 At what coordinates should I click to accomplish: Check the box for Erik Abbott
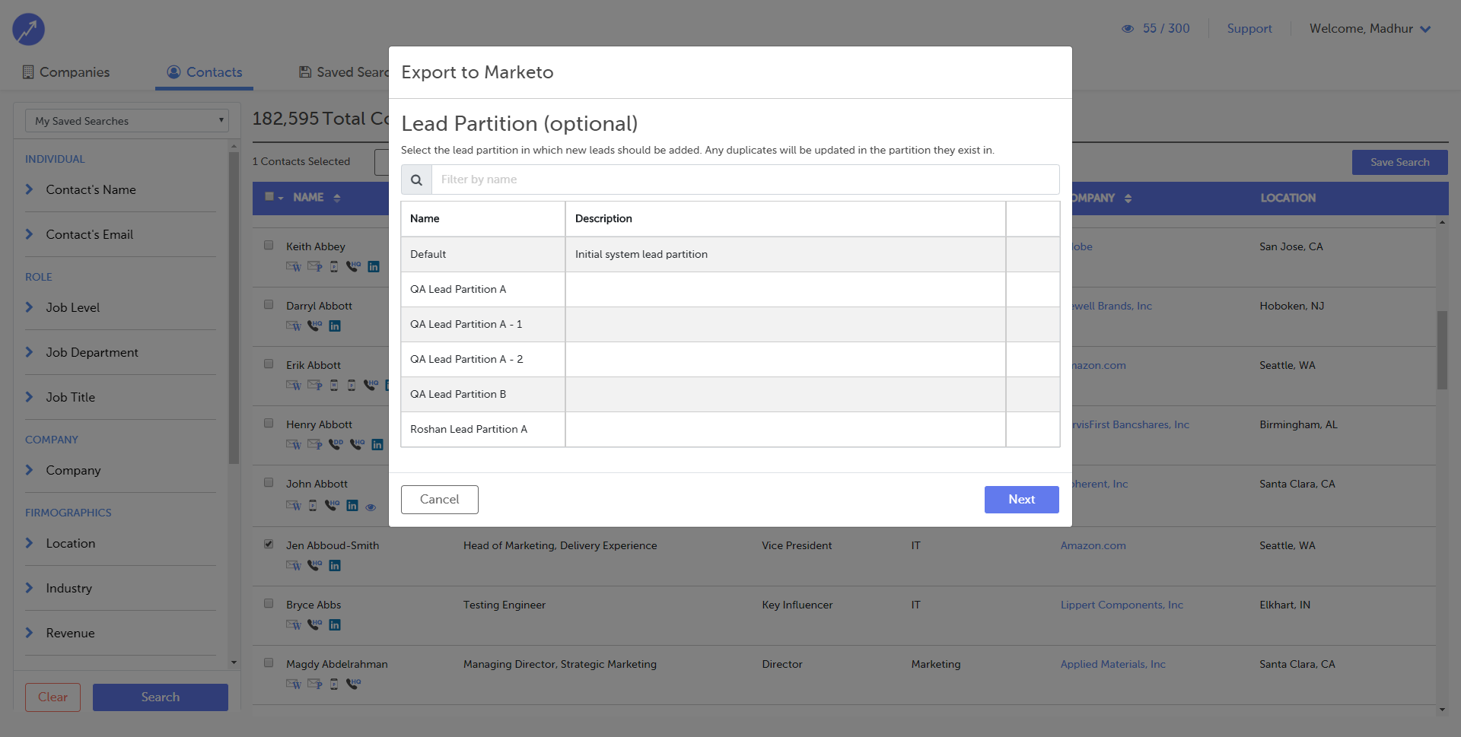[269, 364]
